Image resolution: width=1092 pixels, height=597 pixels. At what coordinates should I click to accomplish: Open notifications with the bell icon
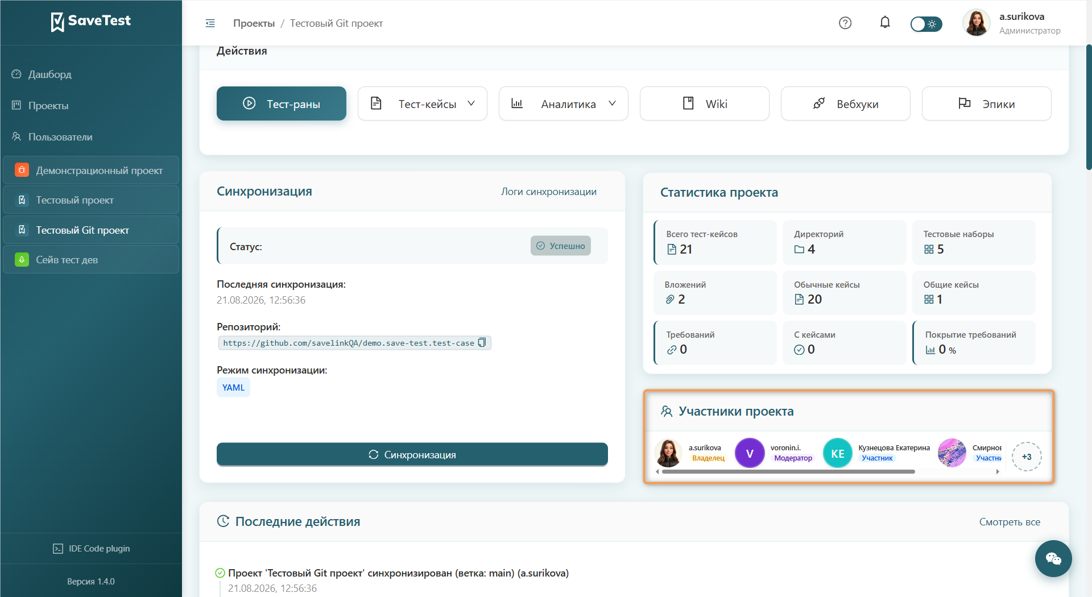pos(885,23)
